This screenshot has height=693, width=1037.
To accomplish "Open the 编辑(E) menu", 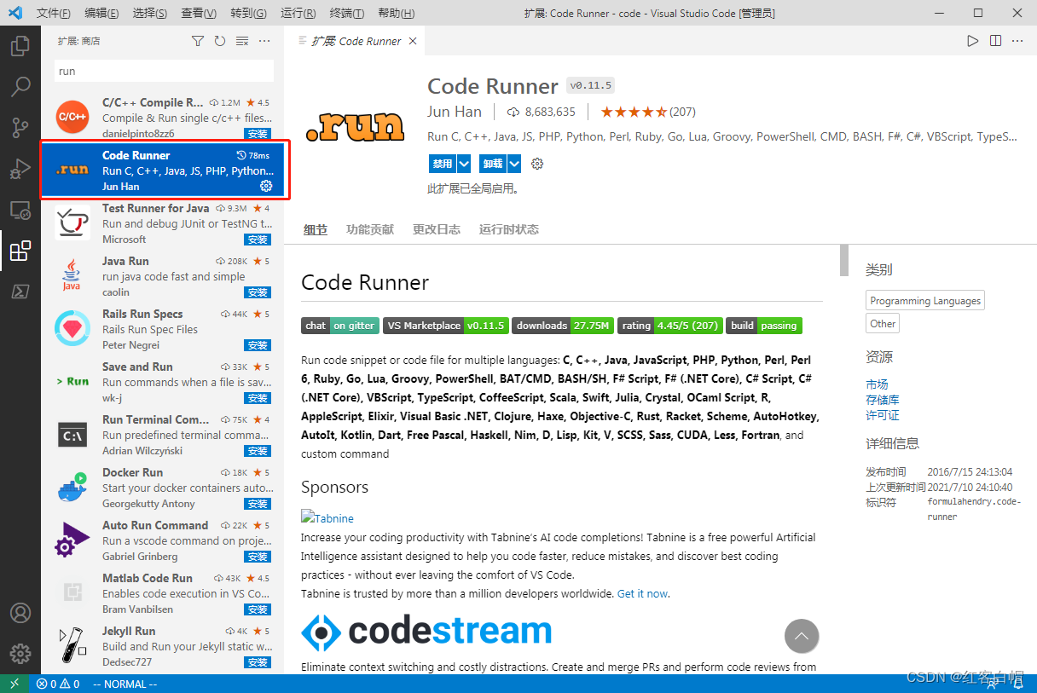I will point(102,14).
